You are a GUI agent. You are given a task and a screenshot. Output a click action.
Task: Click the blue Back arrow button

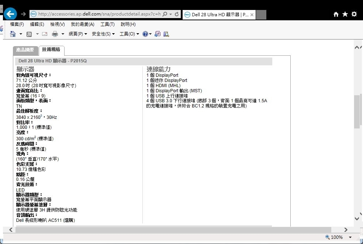(x=10, y=14)
